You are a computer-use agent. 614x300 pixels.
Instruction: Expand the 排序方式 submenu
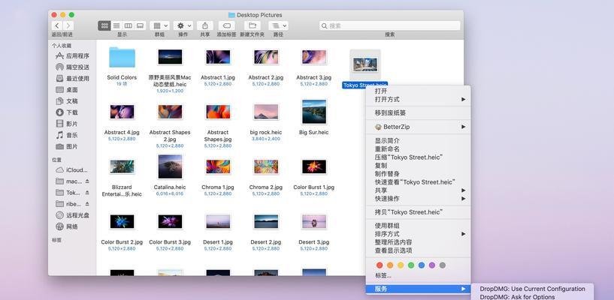[418, 234]
